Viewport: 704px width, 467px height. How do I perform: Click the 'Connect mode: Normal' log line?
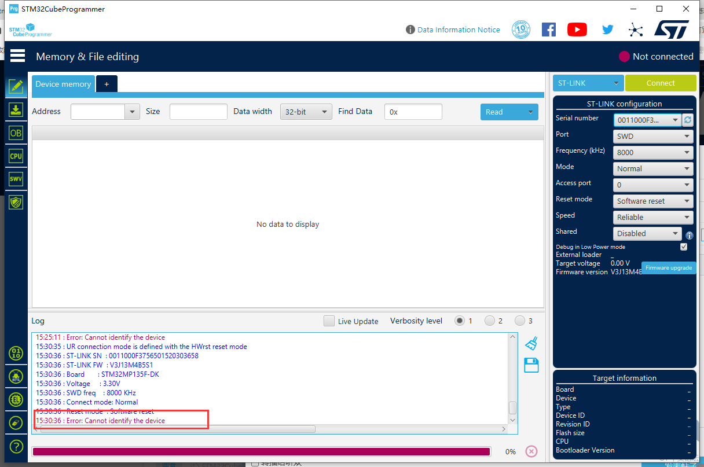[87, 402]
